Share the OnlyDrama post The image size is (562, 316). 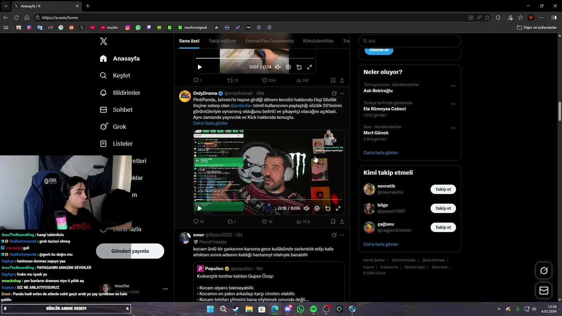[342, 222]
